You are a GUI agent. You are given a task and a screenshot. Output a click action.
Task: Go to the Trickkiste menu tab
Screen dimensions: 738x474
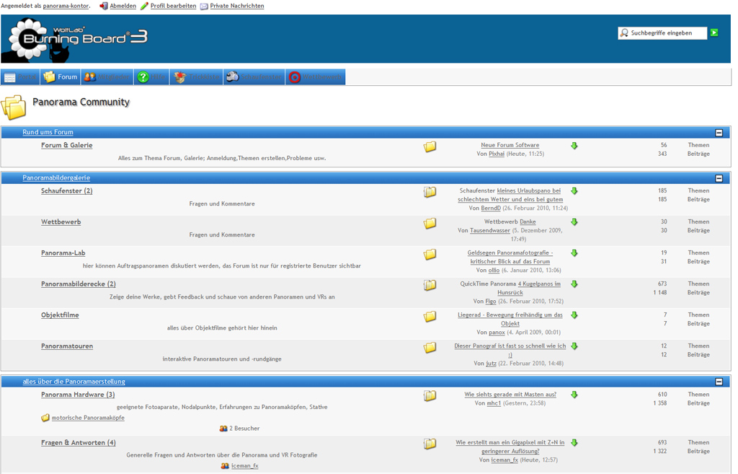coord(197,77)
